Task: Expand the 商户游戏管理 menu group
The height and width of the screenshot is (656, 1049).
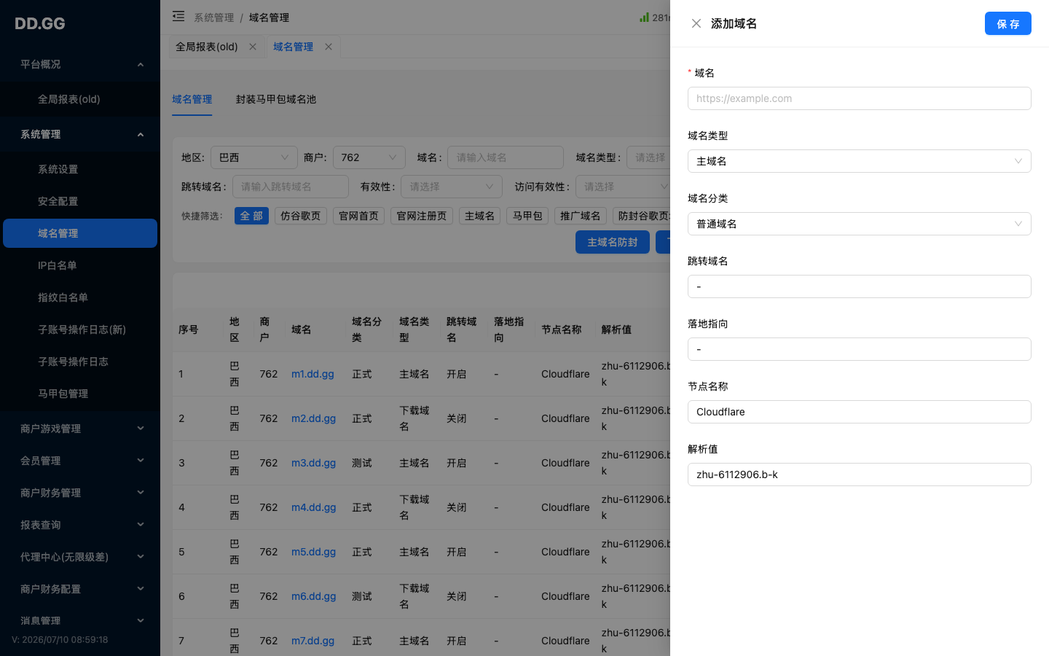Action: pyautogui.click(x=80, y=429)
